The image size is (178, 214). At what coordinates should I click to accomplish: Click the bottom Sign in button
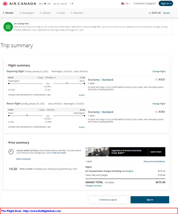(150, 200)
